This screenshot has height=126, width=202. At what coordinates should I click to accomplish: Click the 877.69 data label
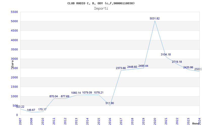tap(65, 96)
